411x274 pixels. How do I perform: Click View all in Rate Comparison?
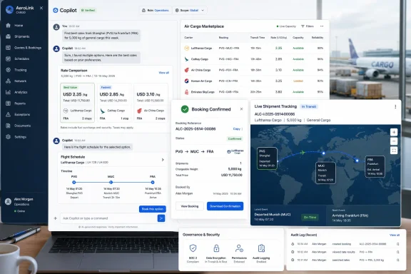(164, 73)
